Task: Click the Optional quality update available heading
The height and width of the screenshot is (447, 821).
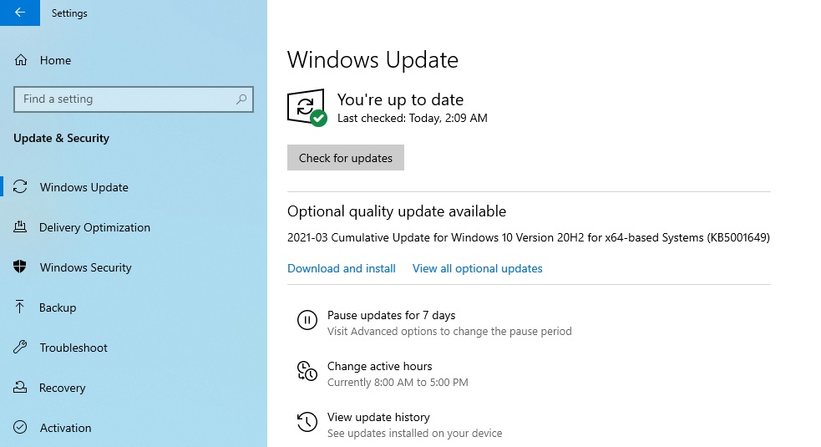Action: (x=397, y=211)
